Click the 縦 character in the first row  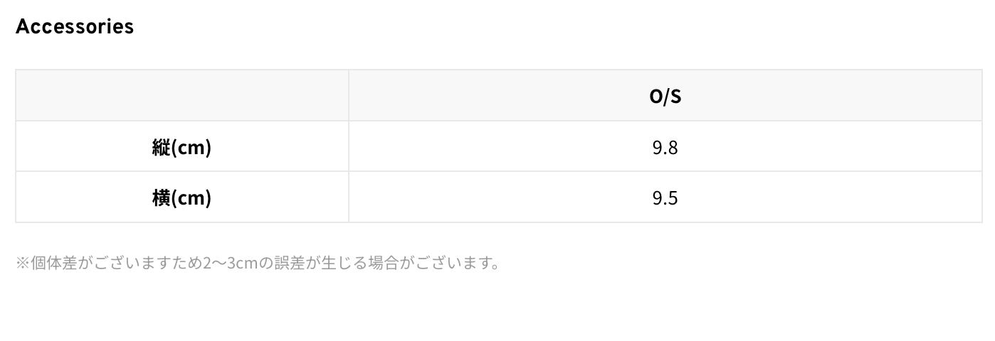[160, 147]
